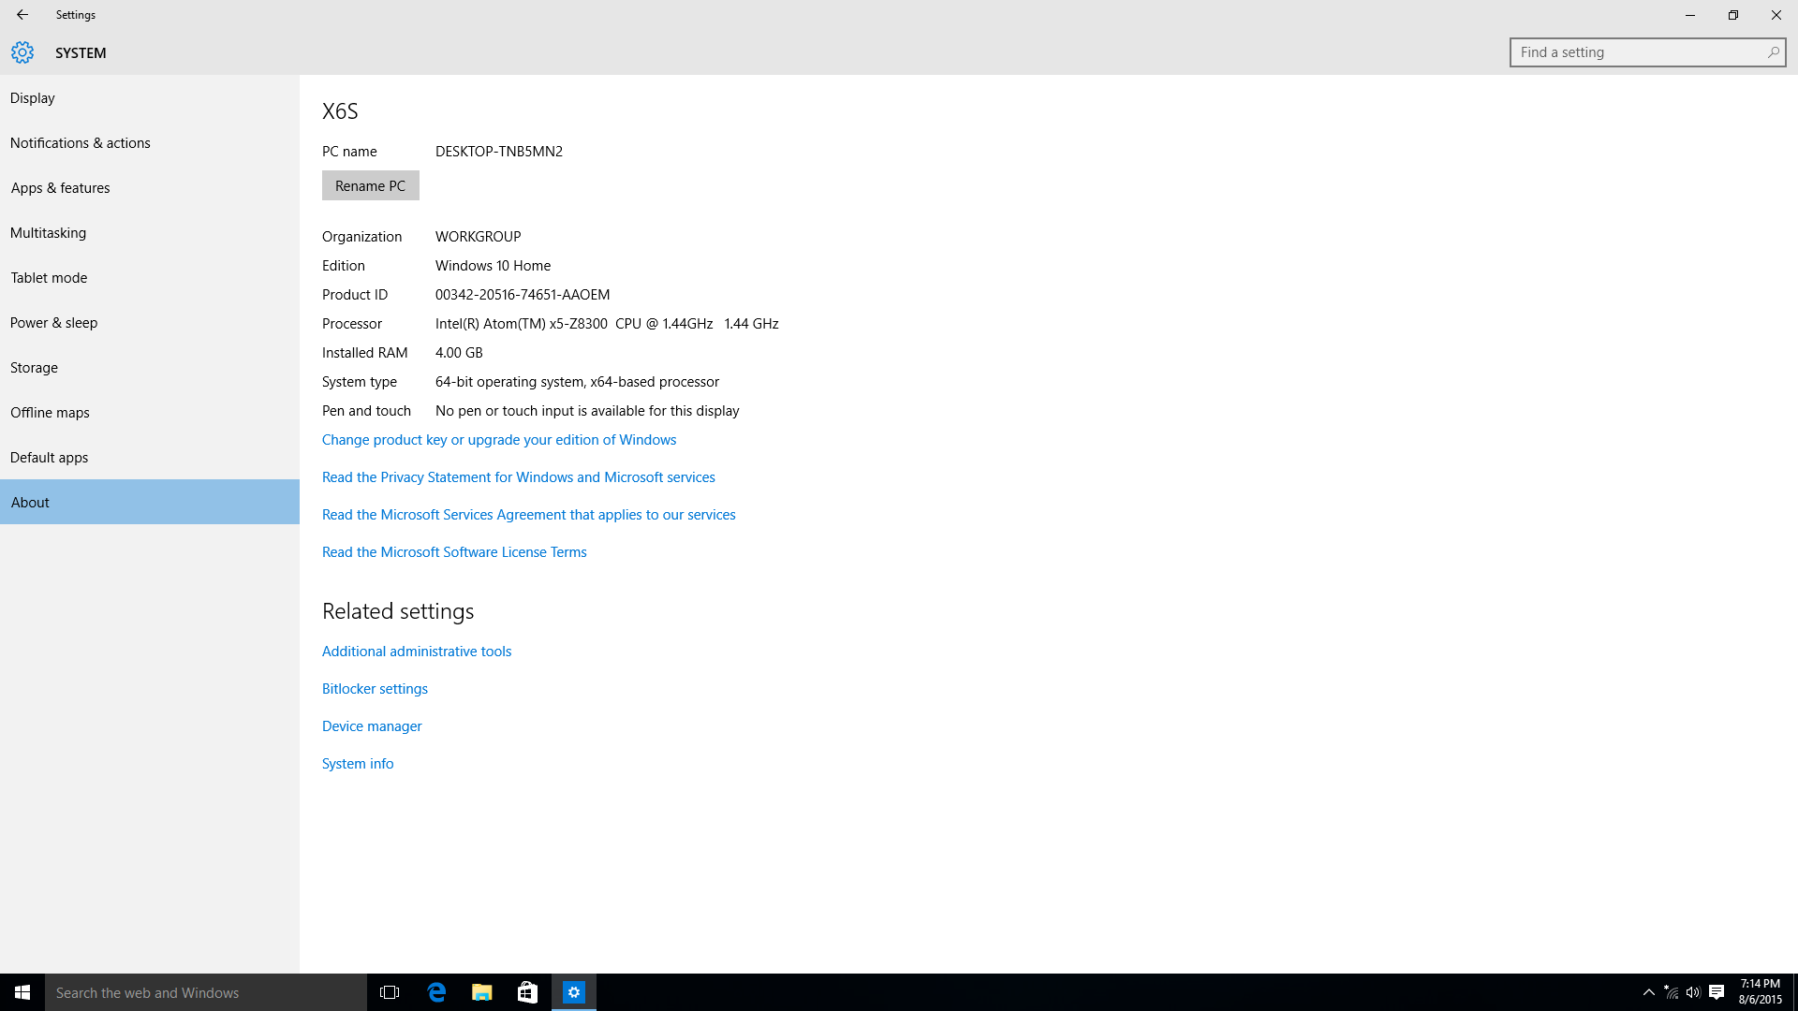The width and height of the screenshot is (1798, 1011).
Task: Click the Product ID 00342-20516-74651-AAOEM
Action: [x=523, y=295]
